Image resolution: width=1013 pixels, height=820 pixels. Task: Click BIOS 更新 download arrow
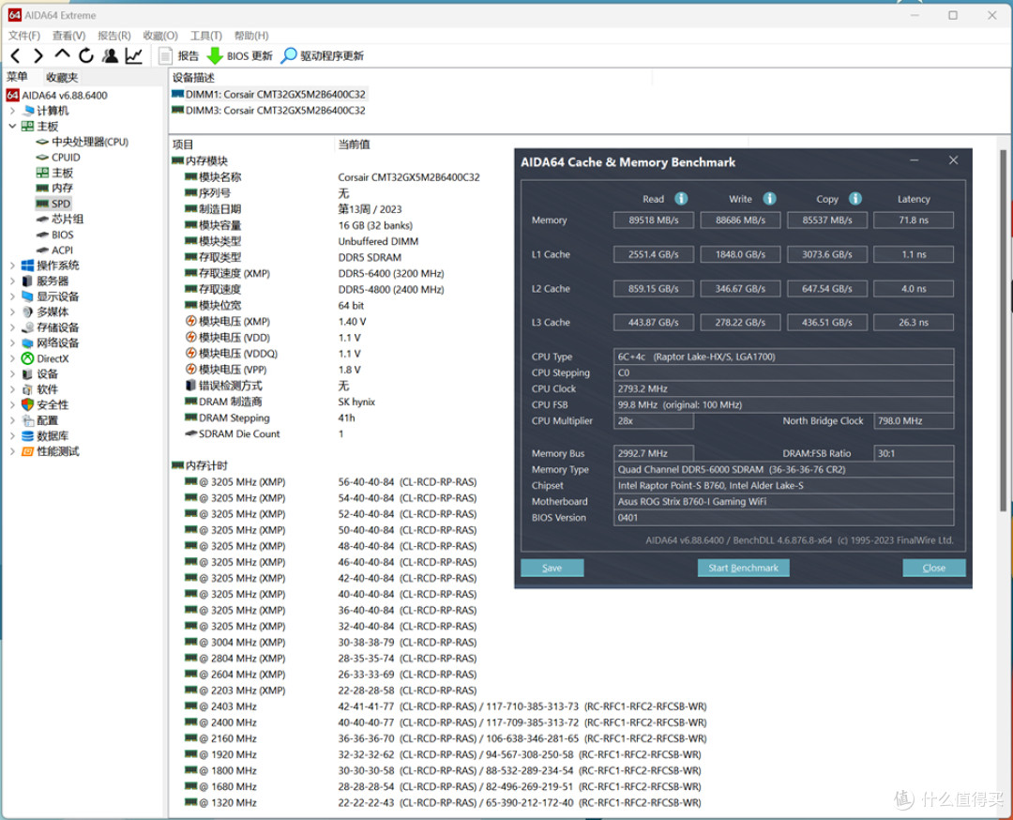(240, 56)
